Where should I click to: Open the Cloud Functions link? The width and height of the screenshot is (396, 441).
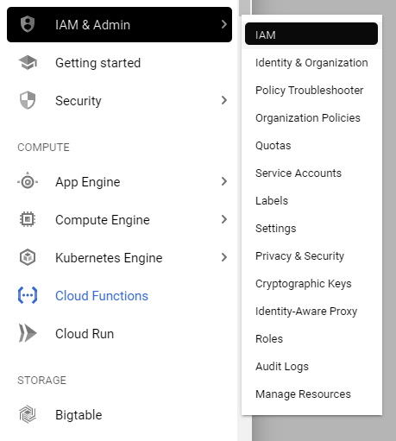point(102,296)
